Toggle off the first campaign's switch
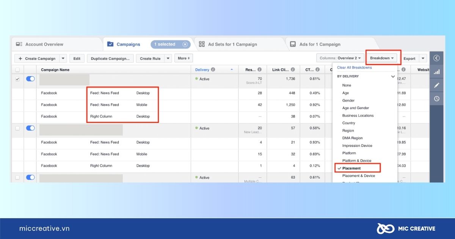Viewport: 455px width, 239px height. 30,79
